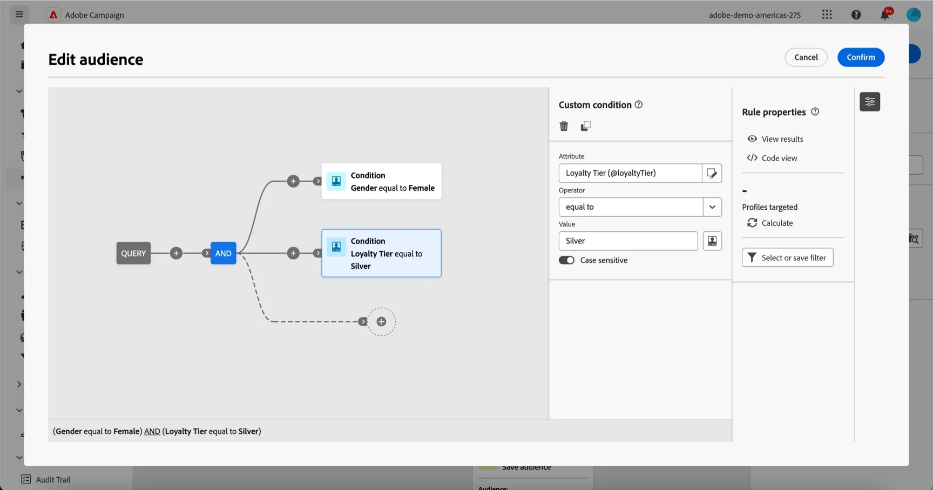Image resolution: width=933 pixels, height=490 pixels.
Task: Toggle the Case sensitive switch
Action: pyautogui.click(x=566, y=260)
